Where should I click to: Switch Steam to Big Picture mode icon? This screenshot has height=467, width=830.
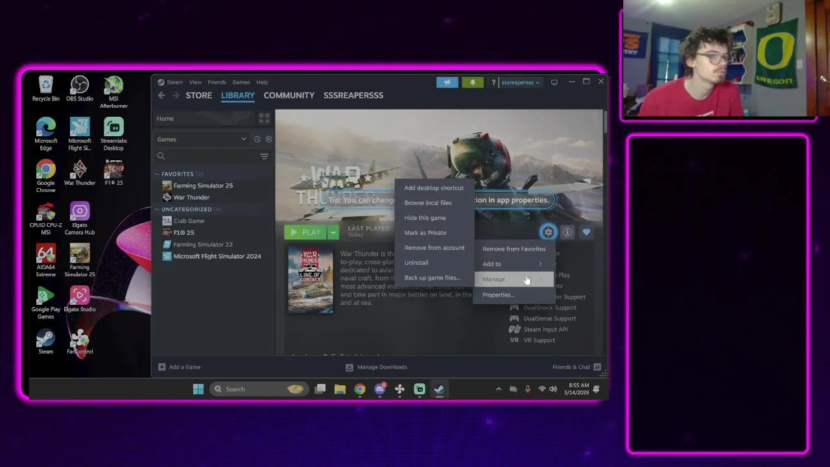(x=554, y=82)
